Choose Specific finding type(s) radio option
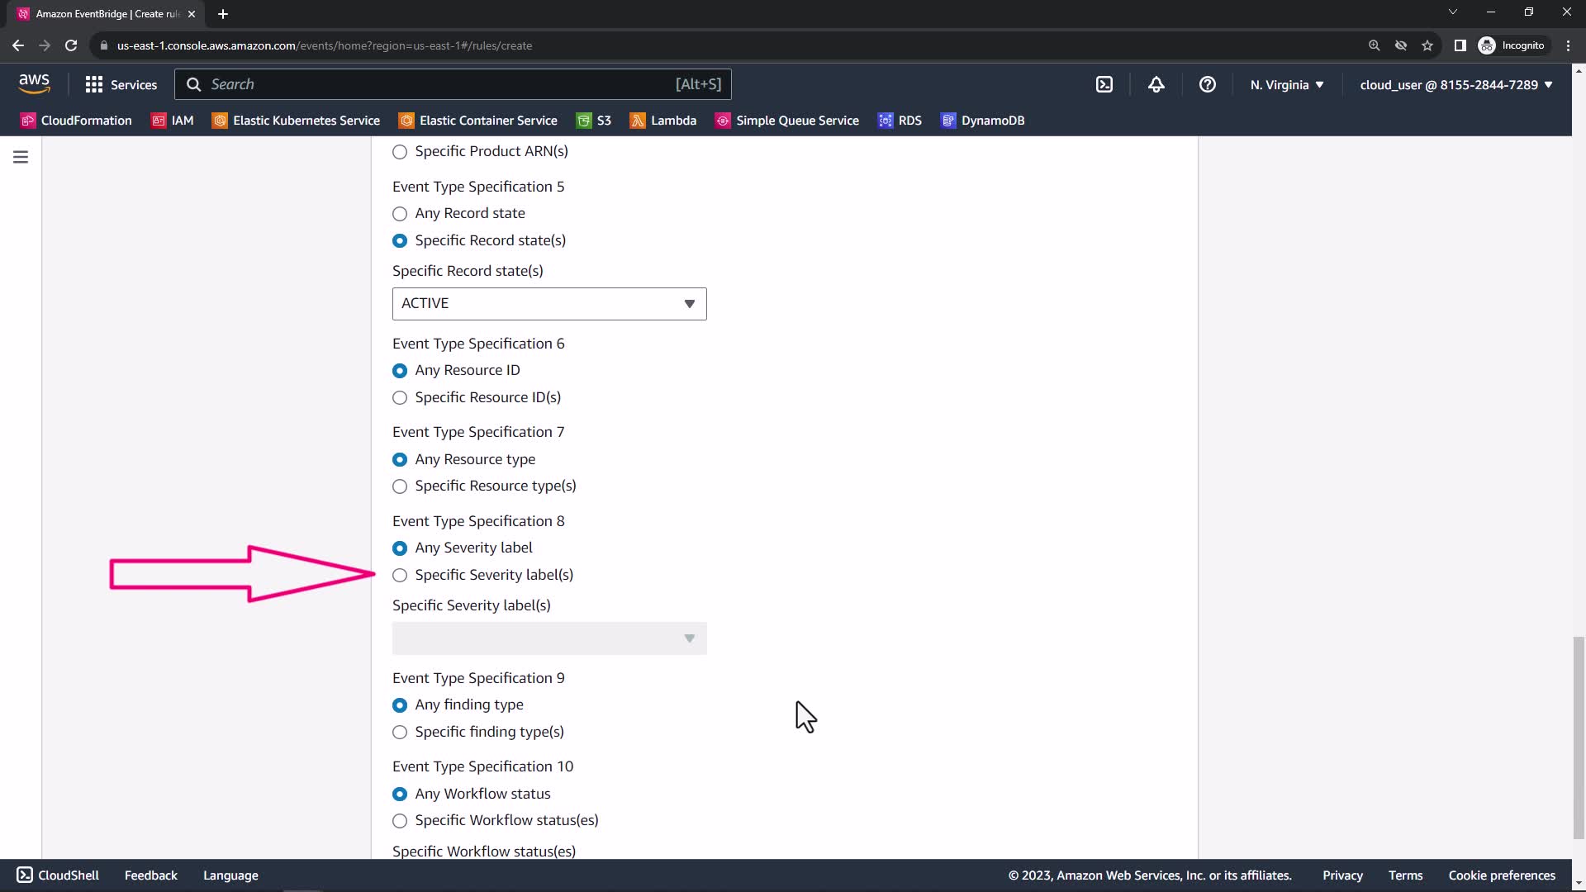Viewport: 1586px width, 892px height. [x=400, y=733]
